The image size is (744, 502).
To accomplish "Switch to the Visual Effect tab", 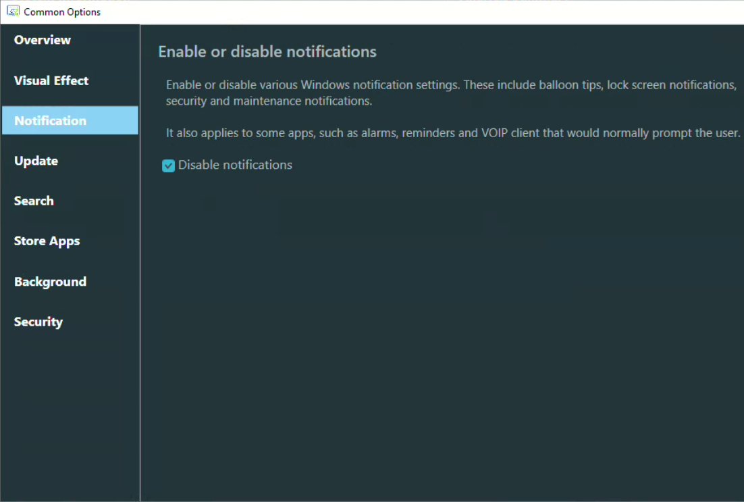I will (51, 80).
